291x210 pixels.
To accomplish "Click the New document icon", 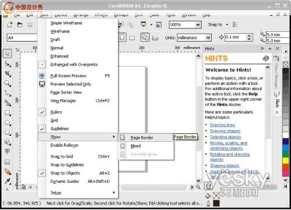I will [x=10, y=25].
